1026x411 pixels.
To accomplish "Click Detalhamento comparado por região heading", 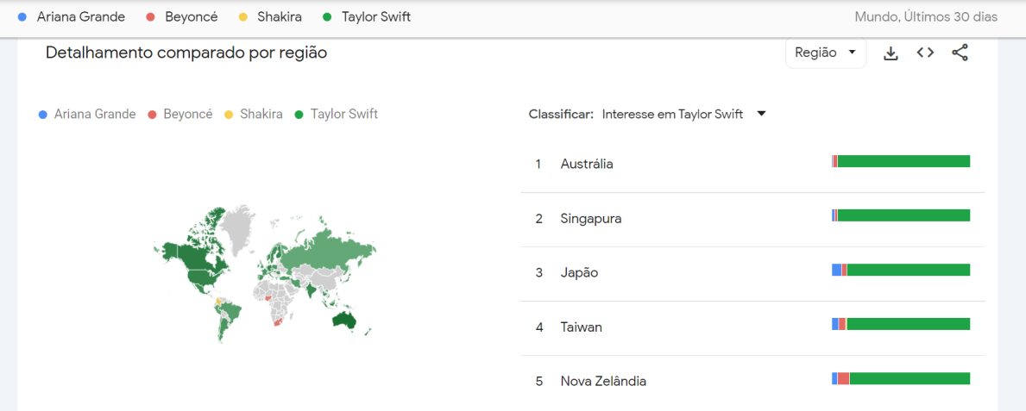I will click(186, 53).
